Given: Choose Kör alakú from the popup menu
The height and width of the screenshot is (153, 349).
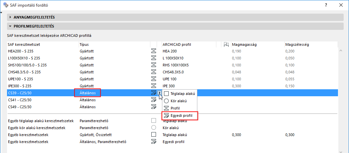Looking at the screenshot, I should [180, 101].
